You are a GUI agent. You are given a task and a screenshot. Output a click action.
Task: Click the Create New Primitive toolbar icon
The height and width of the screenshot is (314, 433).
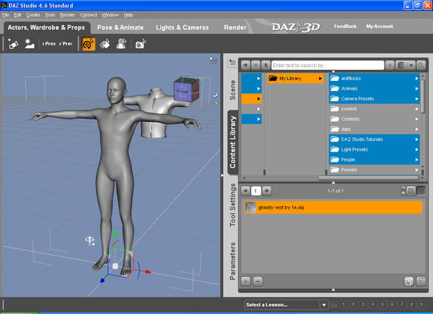[x=13, y=44]
